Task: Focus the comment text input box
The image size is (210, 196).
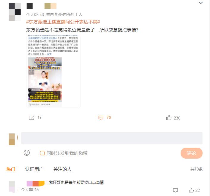Action: [x=112, y=138]
